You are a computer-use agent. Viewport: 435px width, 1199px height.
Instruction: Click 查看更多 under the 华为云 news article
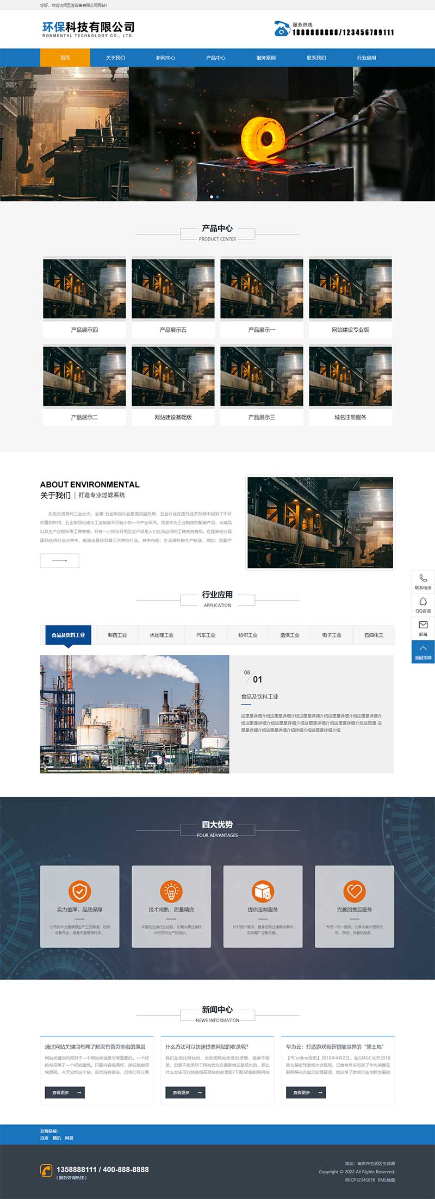point(306,1092)
